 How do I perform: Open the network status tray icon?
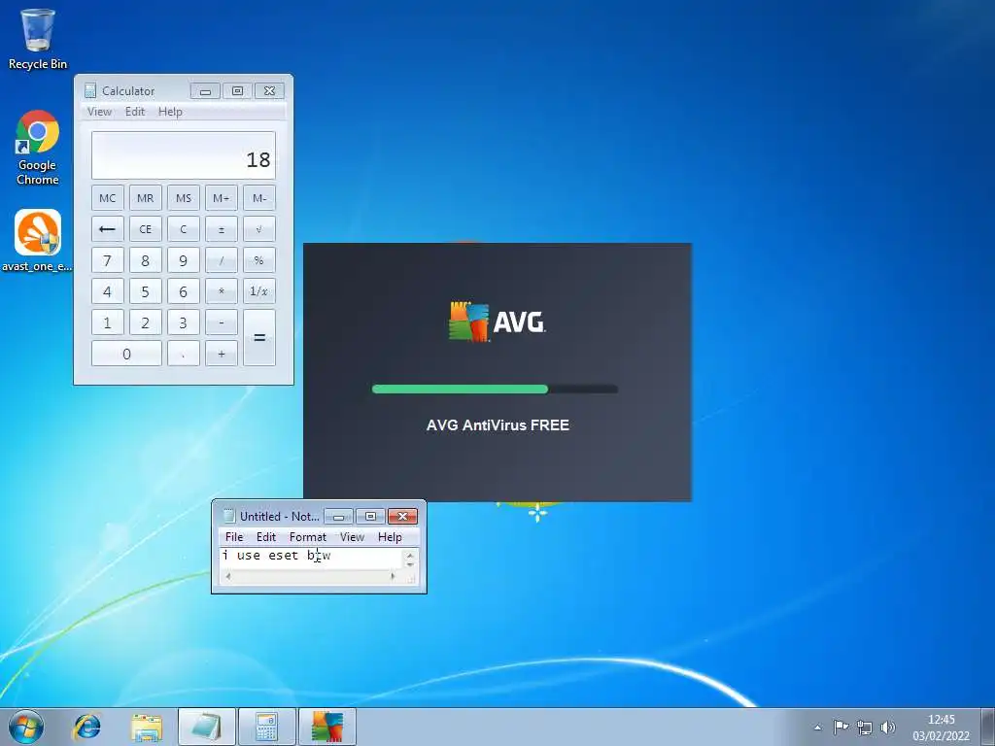pyautogui.click(x=864, y=728)
